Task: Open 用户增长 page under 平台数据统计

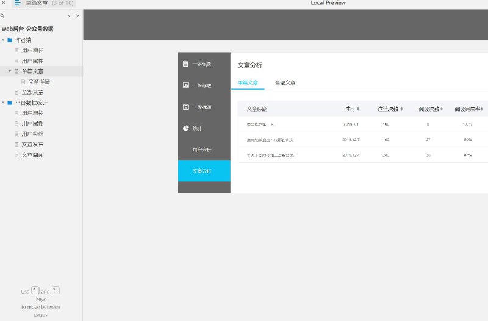Action: click(x=32, y=113)
